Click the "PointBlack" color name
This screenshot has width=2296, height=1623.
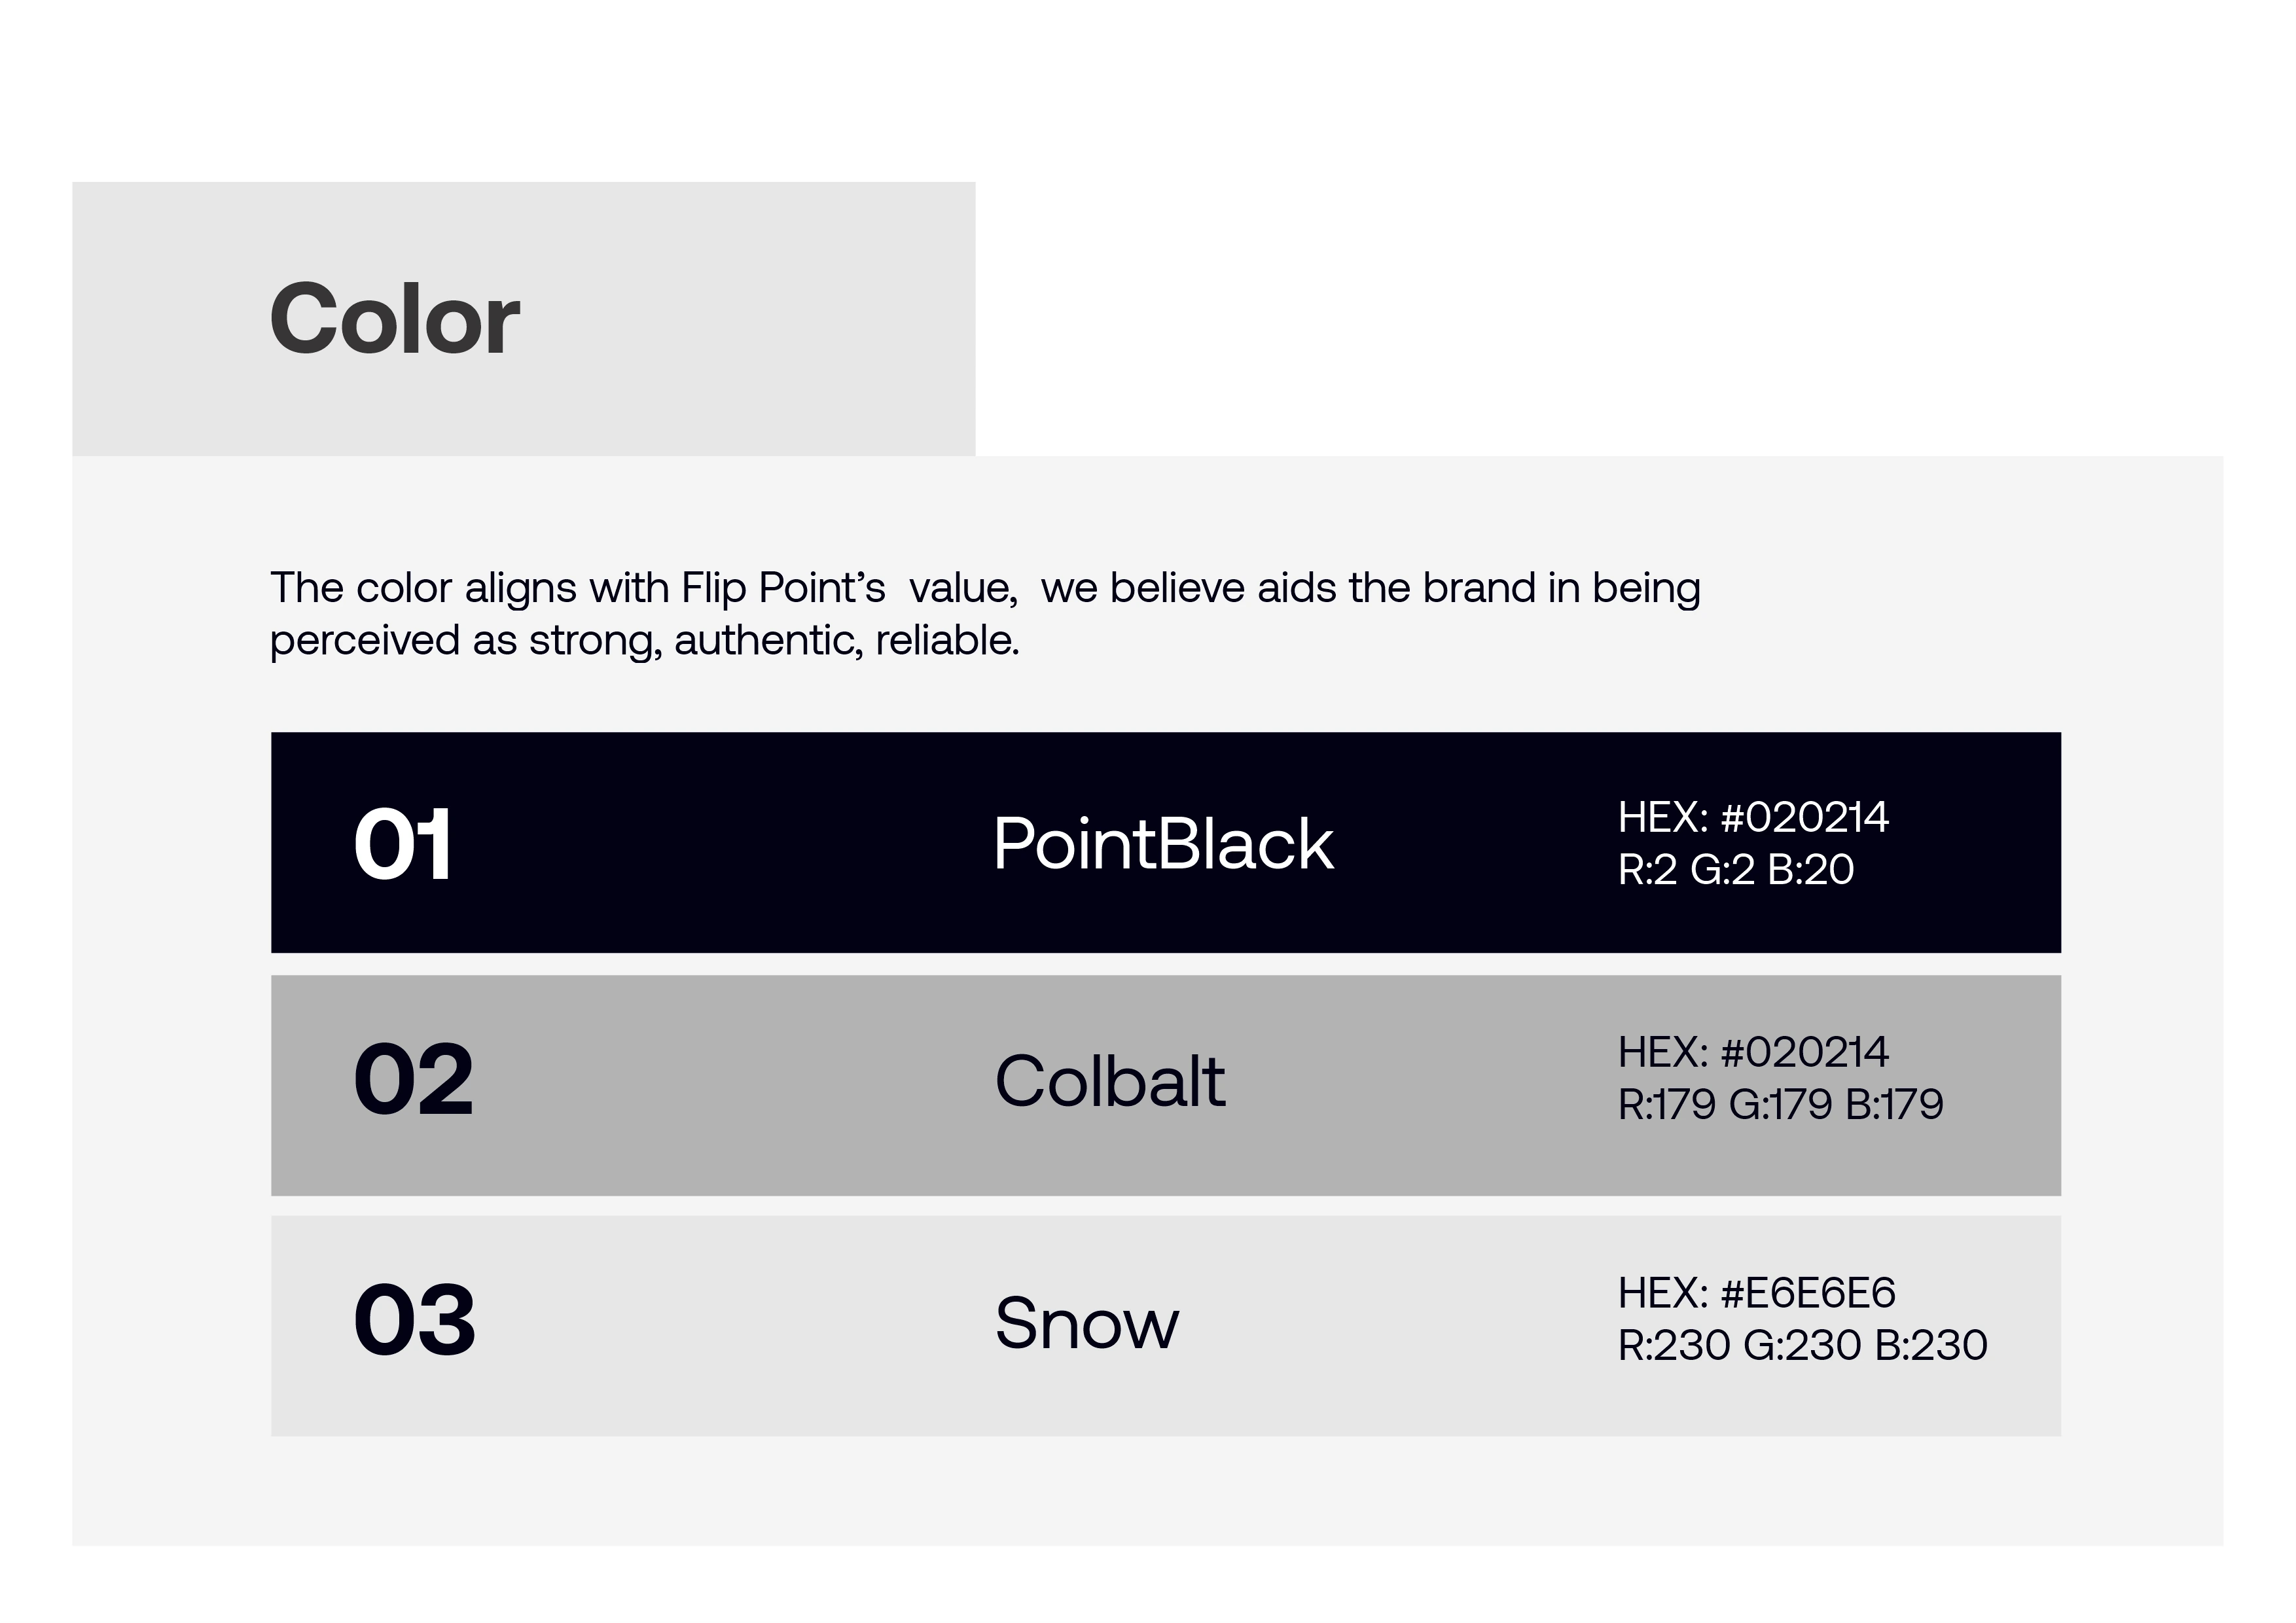tap(1163, 844)
